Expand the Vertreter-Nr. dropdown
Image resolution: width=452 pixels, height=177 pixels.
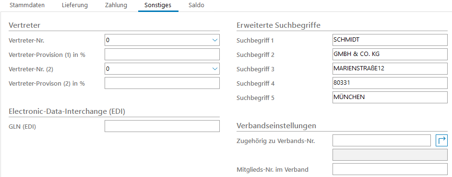(x=215, y=40)
